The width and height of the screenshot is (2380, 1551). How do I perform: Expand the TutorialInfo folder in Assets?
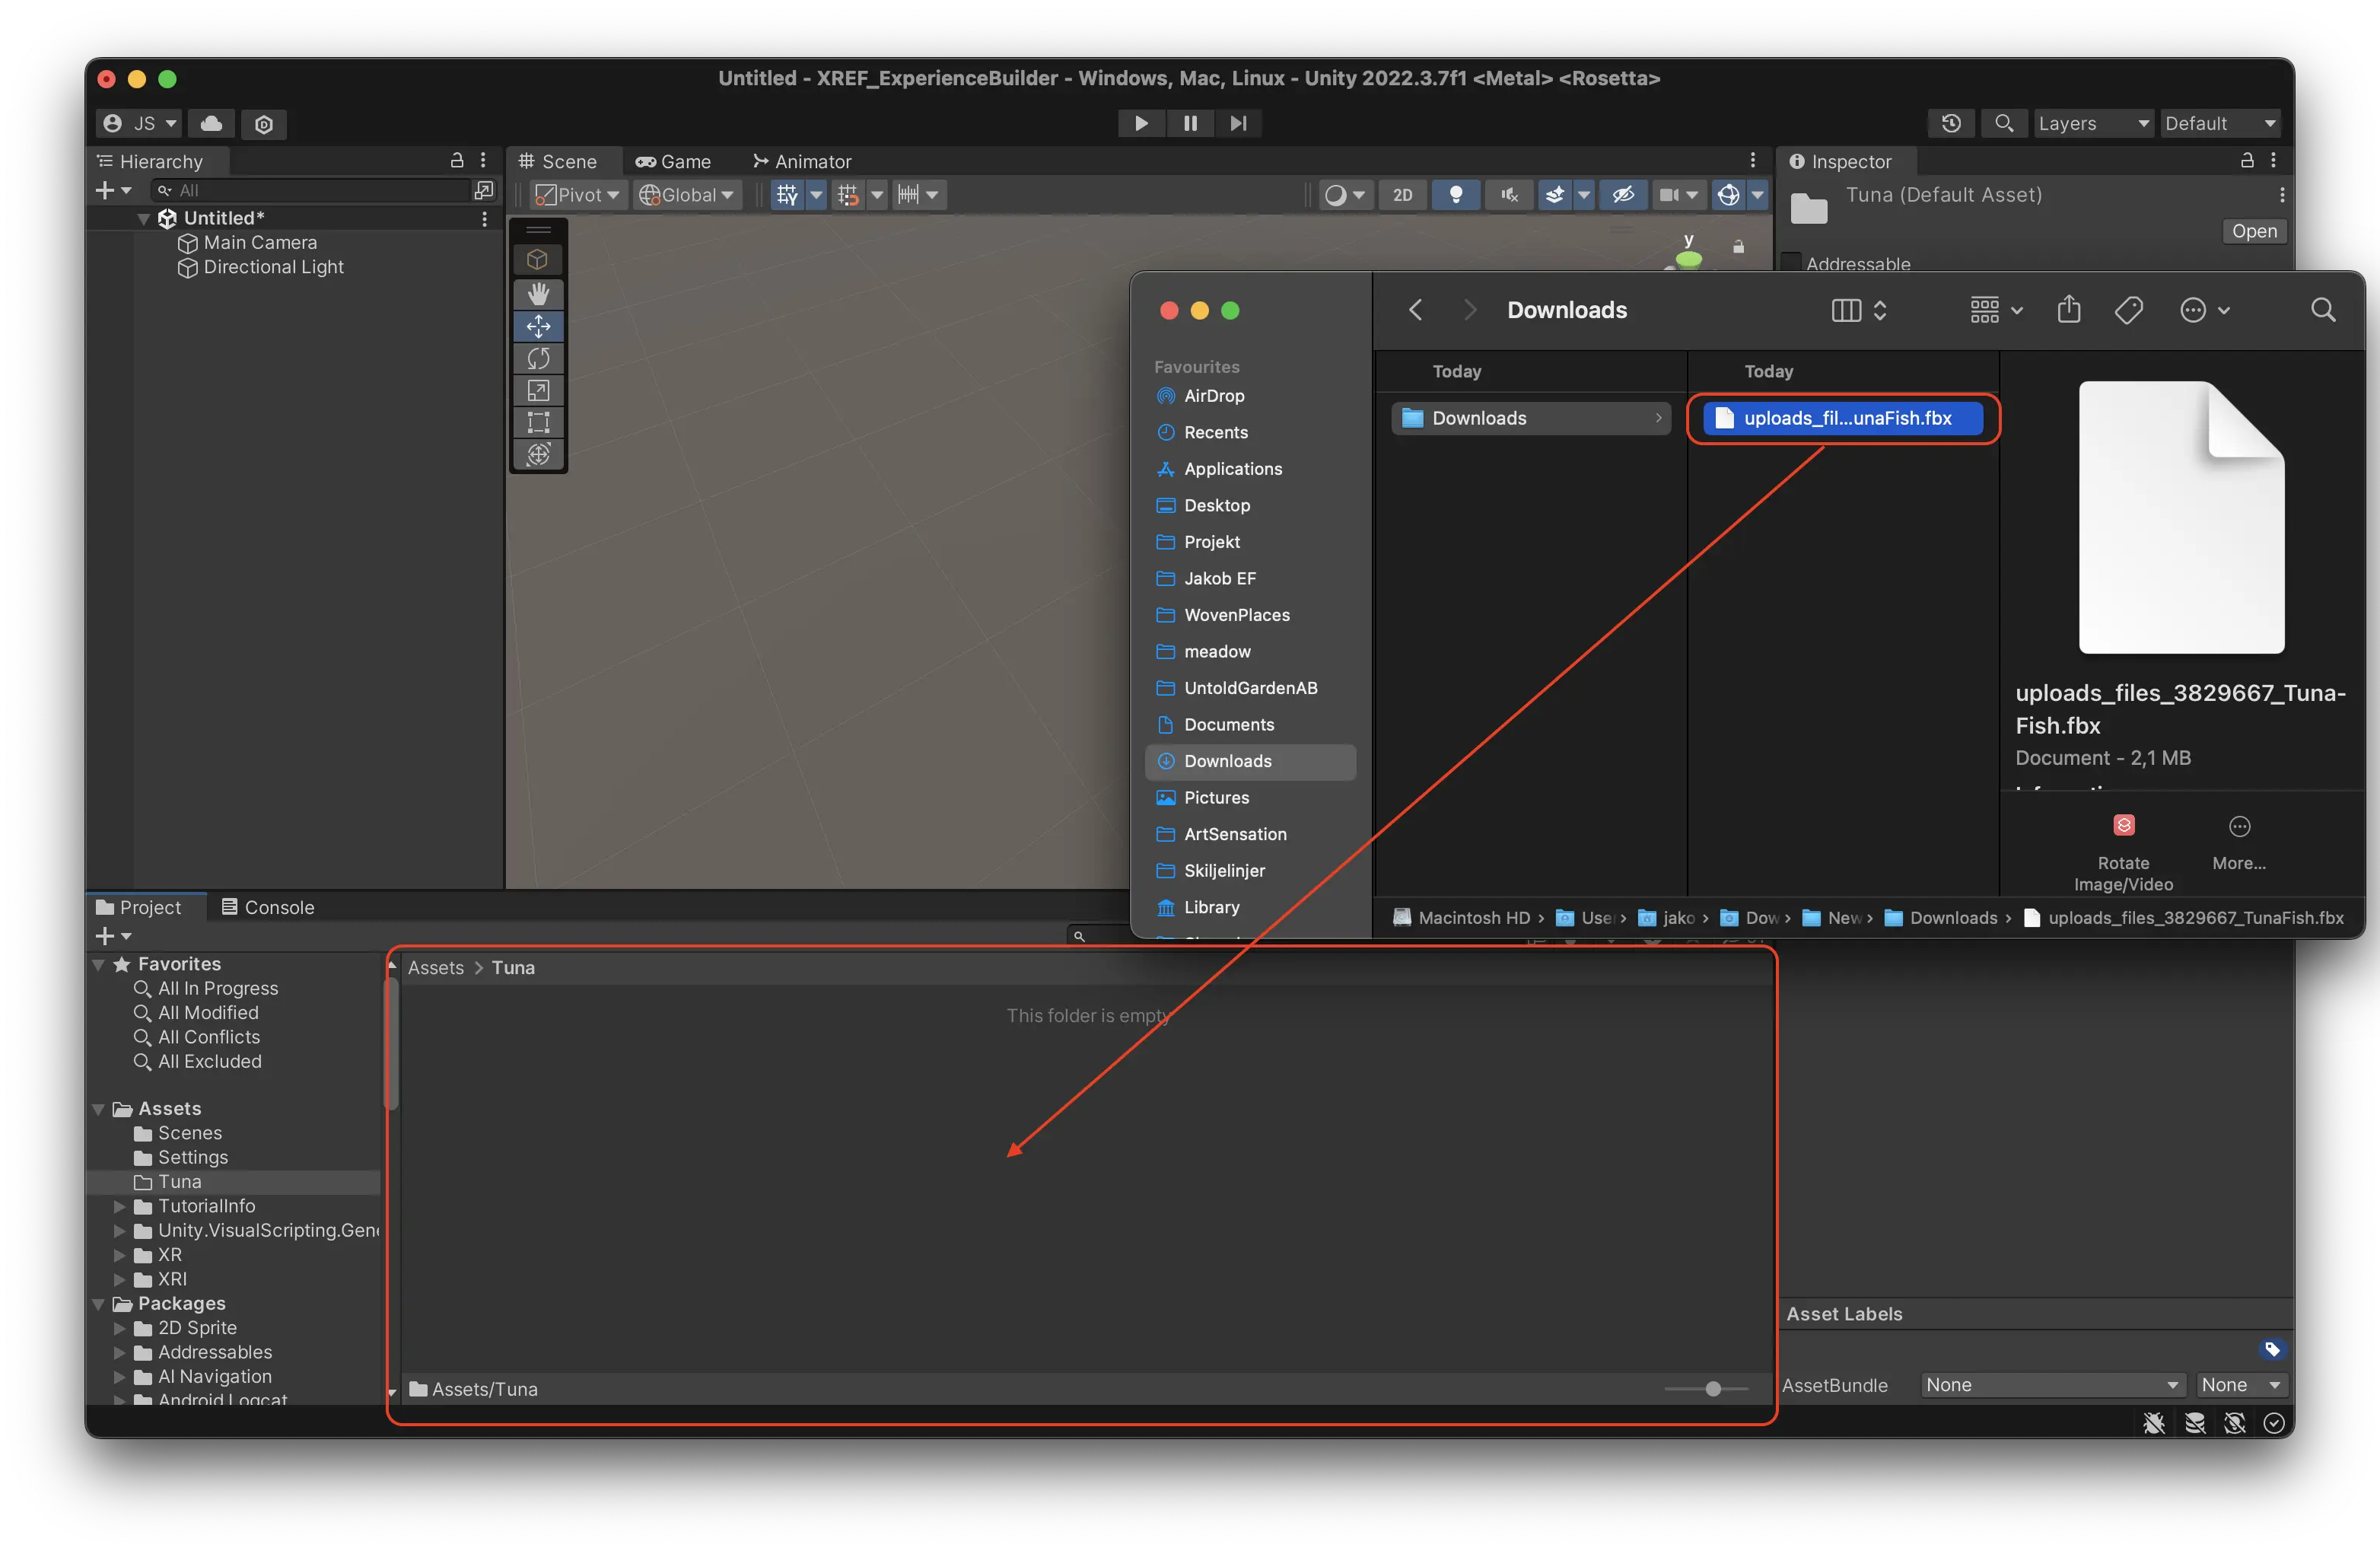click(x=120, y=1206)
